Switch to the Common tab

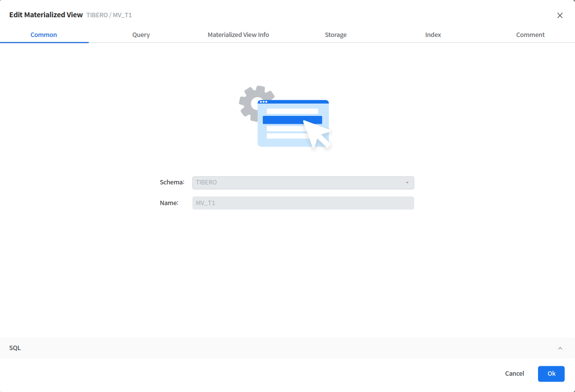[44, 35]
